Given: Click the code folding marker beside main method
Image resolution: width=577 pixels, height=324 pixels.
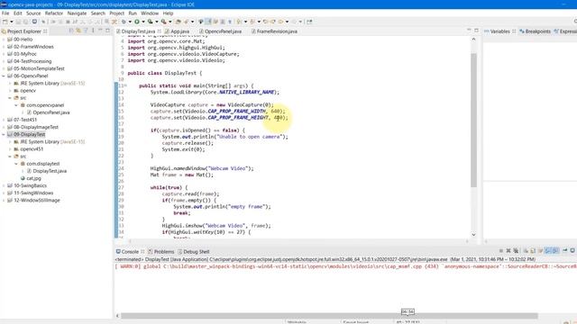Looking at the screenshot, I should coord(125,85).
